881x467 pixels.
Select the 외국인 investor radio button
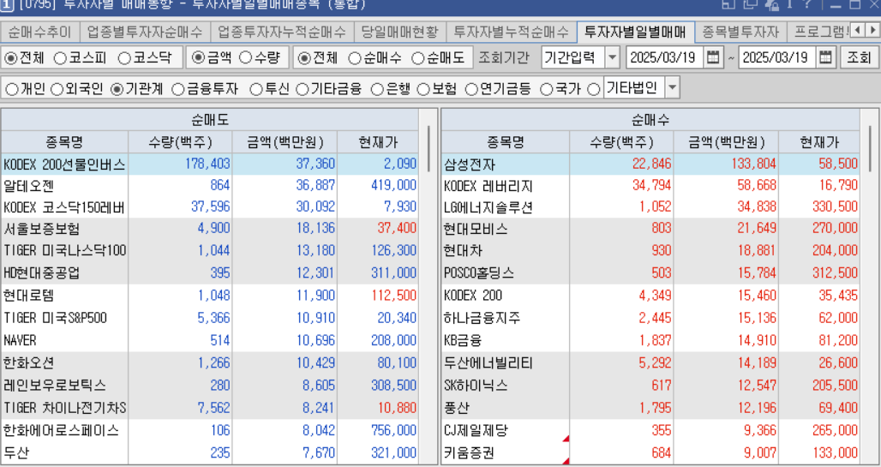57,89
